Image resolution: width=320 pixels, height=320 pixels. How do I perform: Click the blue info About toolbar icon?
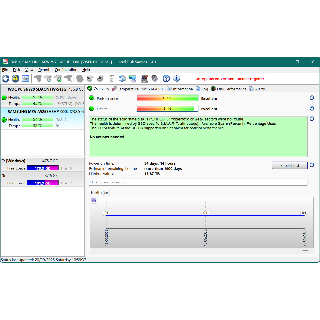click(177, 78)
